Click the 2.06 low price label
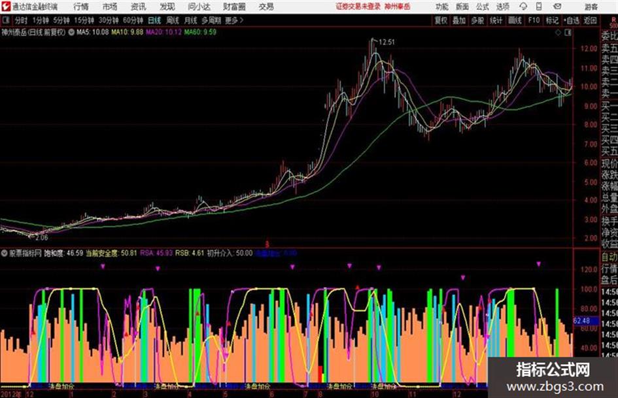This screenshot has height=398, width=618. point(41,238)
